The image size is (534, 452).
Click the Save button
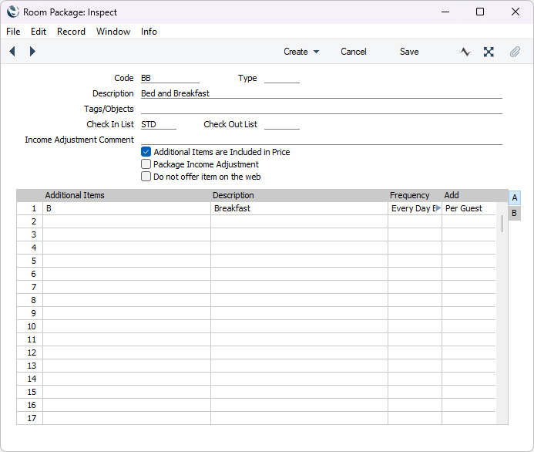[x=409, y=52]
